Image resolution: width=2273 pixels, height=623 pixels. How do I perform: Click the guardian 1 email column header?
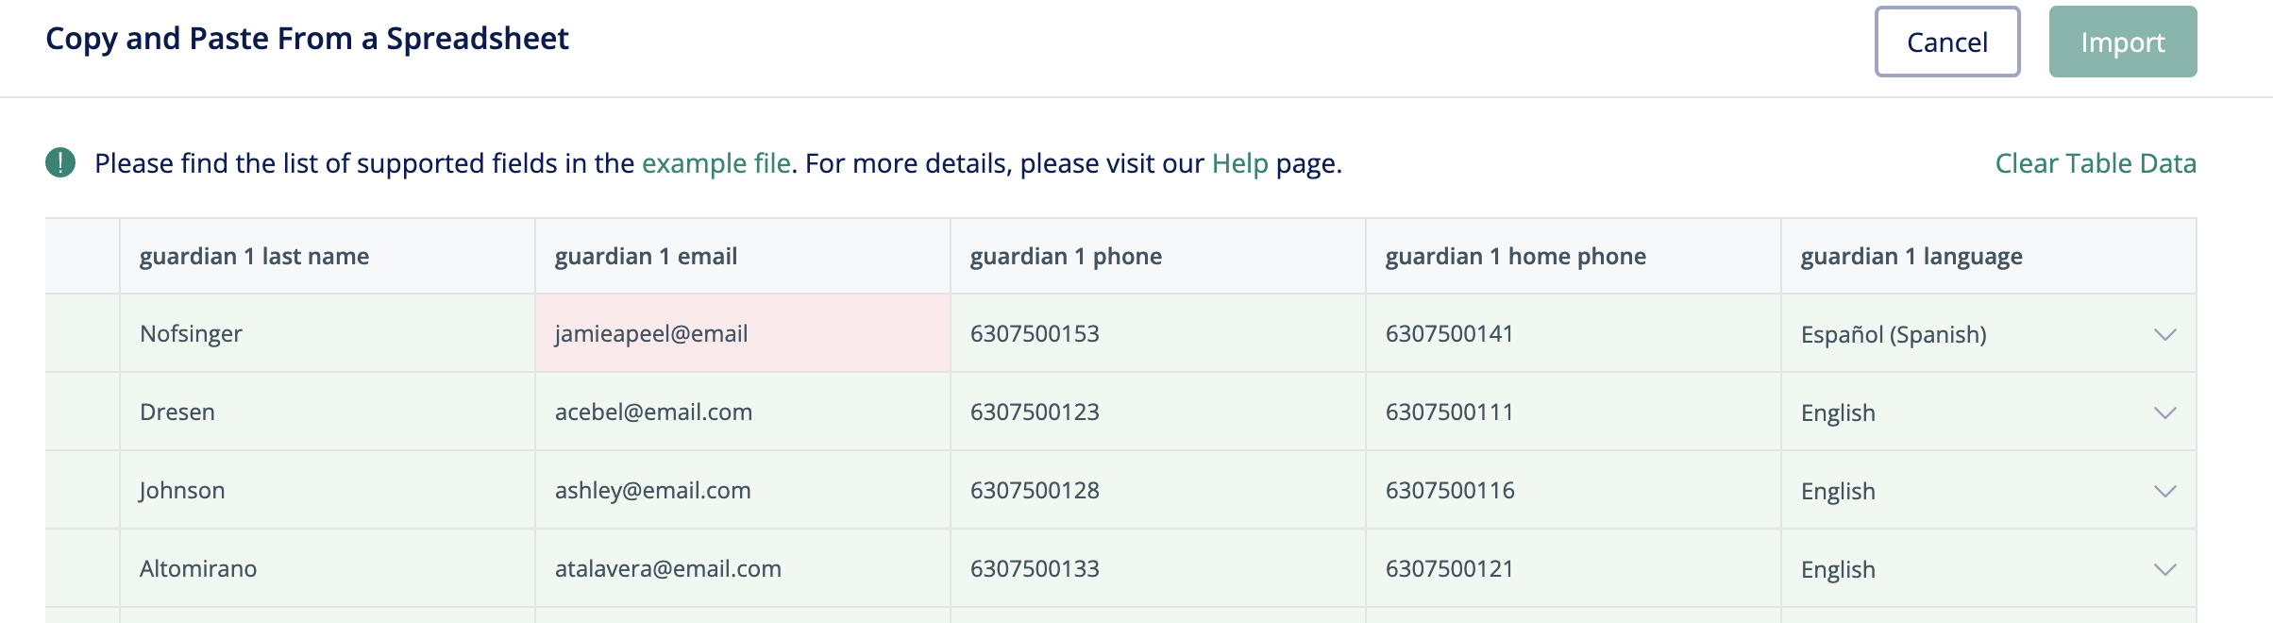coord(742,256)
